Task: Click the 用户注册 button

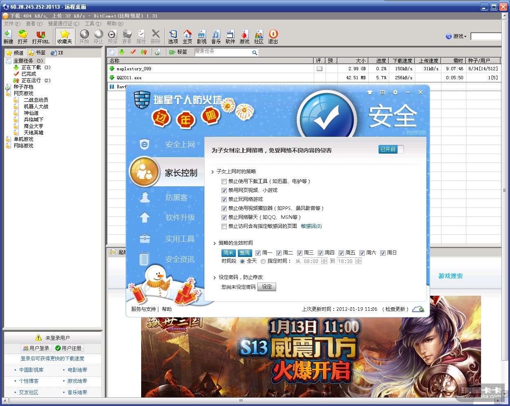Action: (x=69, y=348)
